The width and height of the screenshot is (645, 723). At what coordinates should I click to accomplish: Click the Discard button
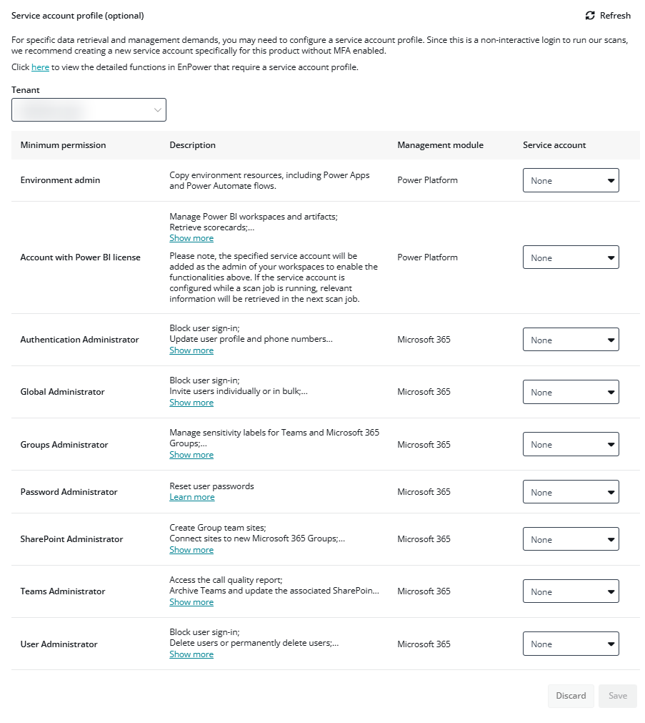(570, 696)
